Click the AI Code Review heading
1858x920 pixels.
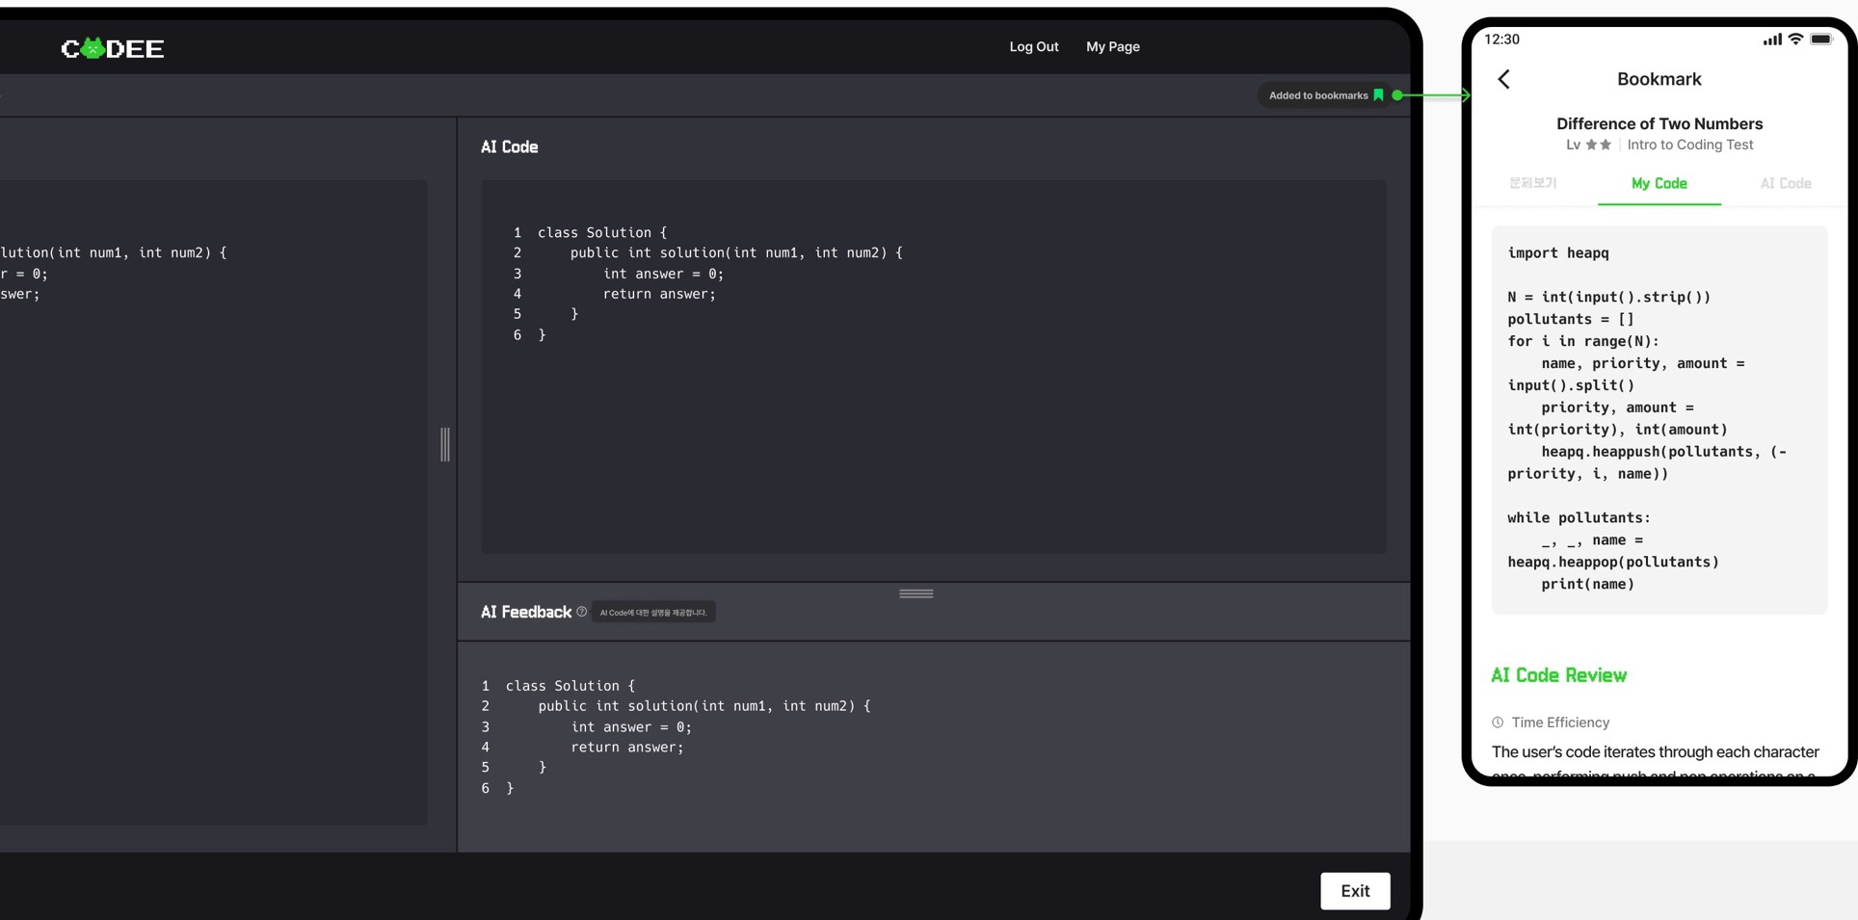point(1558,675)
